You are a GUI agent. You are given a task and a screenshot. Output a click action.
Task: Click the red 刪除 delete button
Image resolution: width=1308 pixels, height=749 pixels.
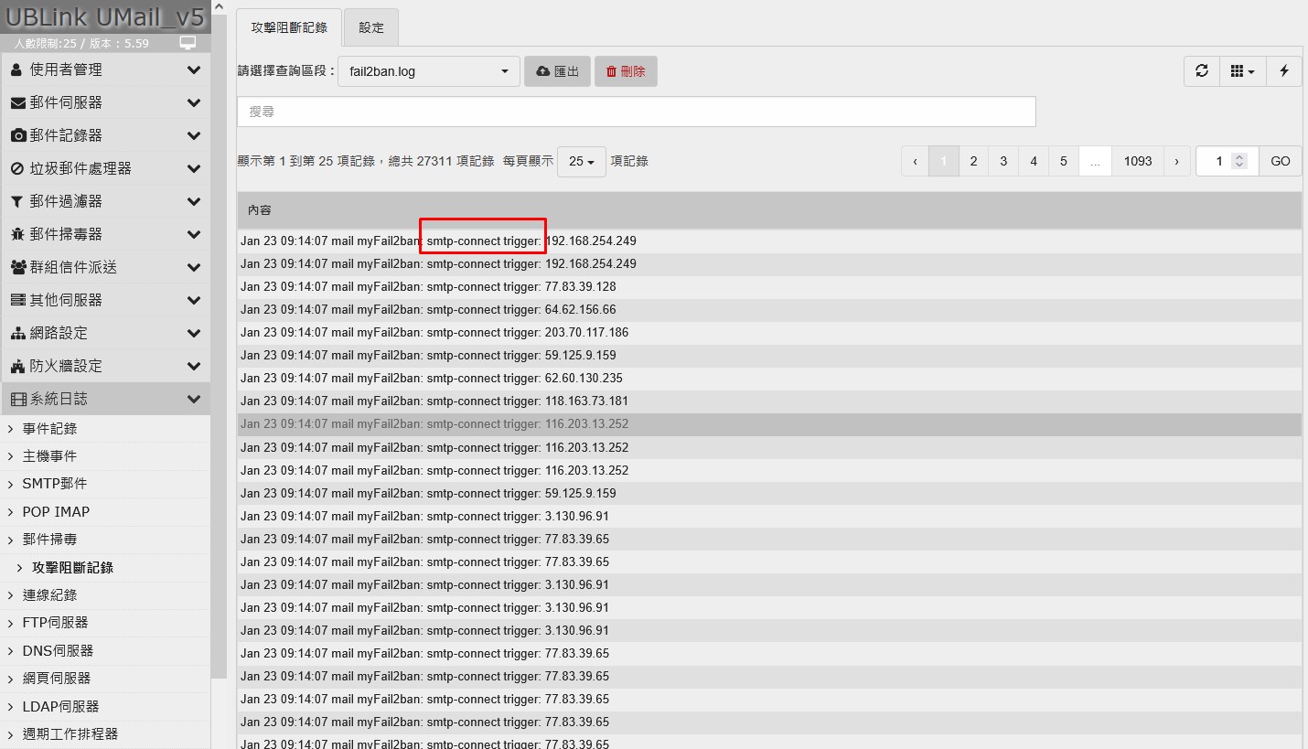click(626, 71)
